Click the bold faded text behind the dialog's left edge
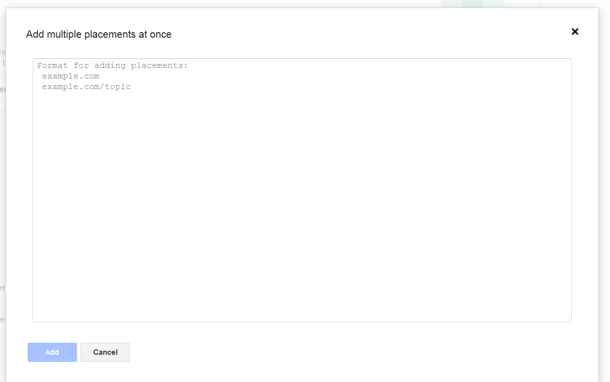The height and width of the screenshot is (382, 610). point(3,90)
